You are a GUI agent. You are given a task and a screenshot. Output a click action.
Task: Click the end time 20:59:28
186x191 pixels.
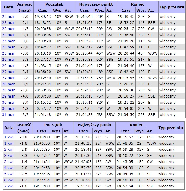pyautogui.click(x=125, y=149)
